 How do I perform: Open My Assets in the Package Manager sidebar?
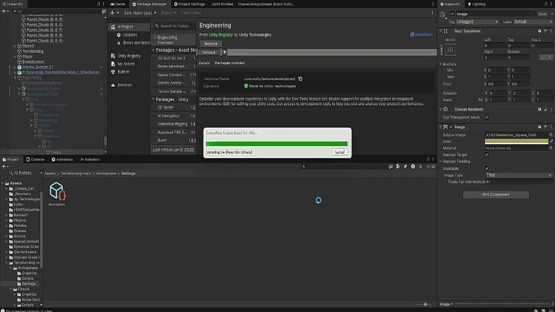(x=126, y=64)
